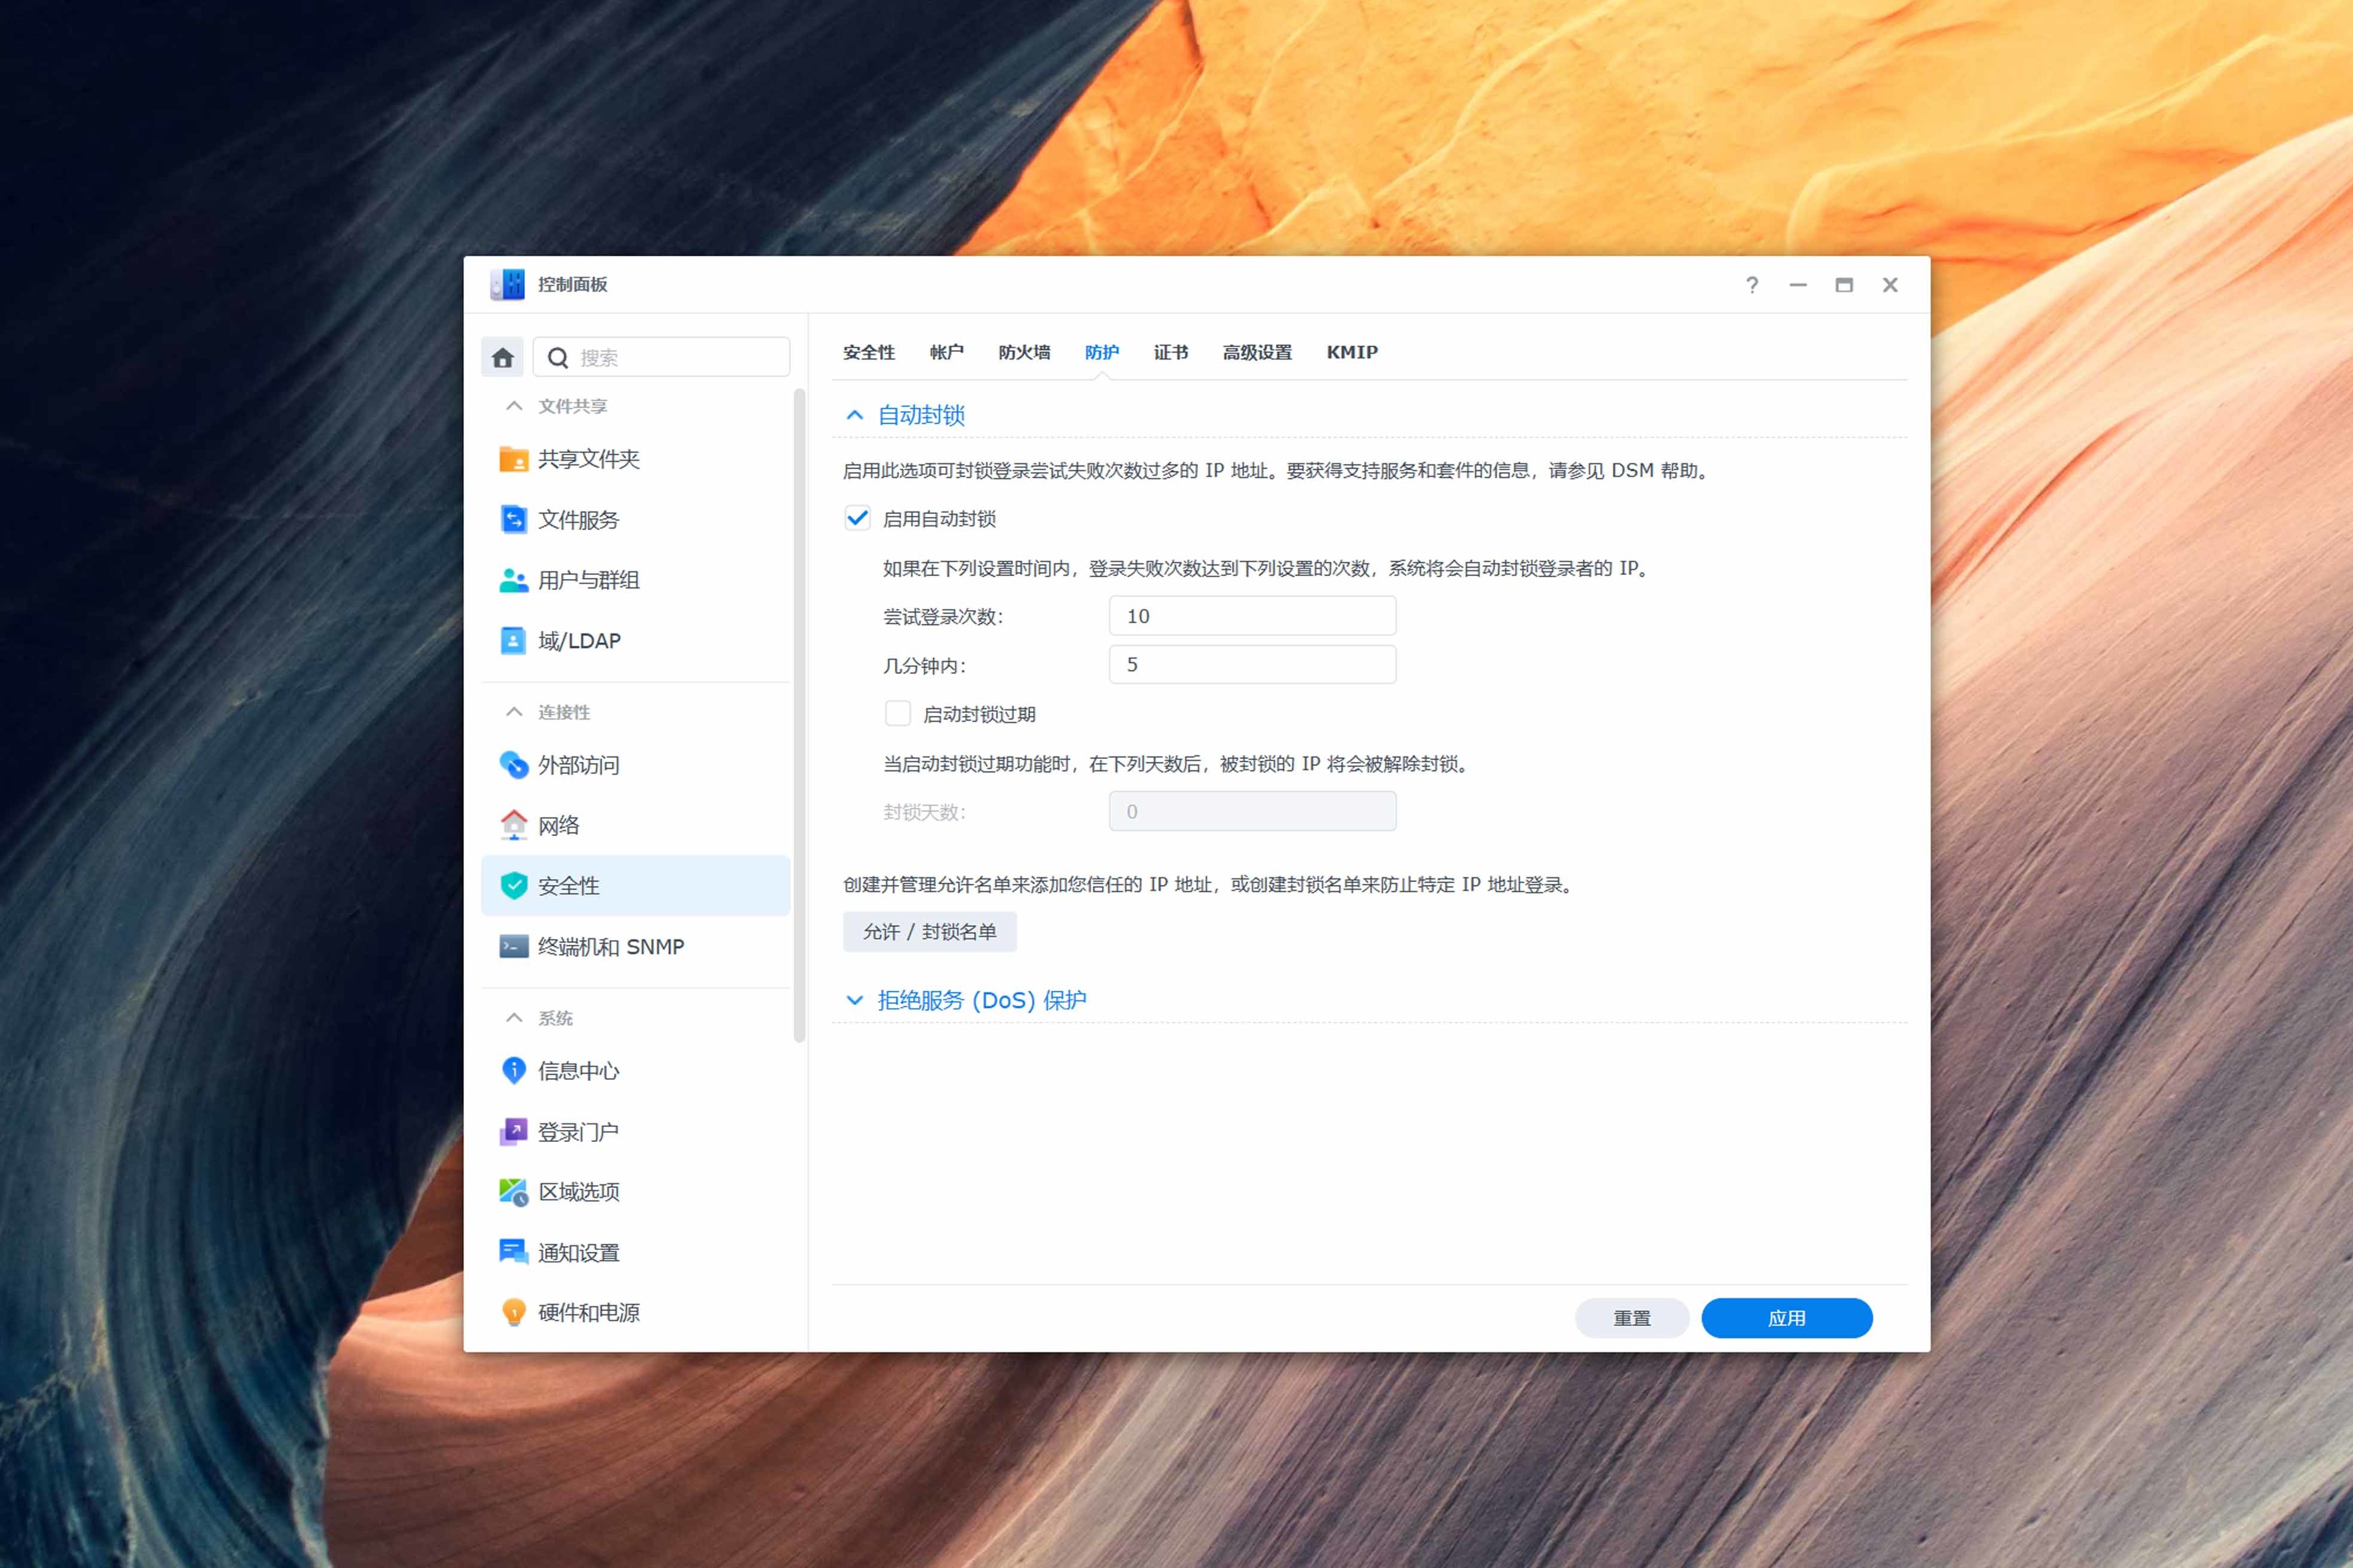The image size is (2353, 1568).
Task: Open External Access (外部访问) icon
Action: click(x=513, y=765)
